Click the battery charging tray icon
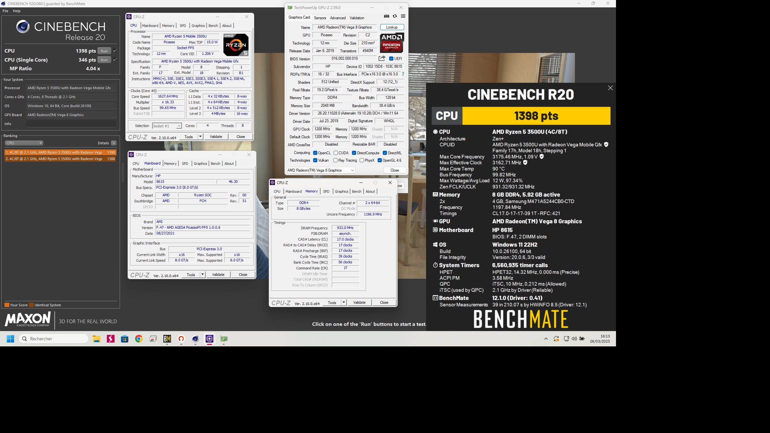This screenshot has width=770, height=433. tap(582, 339)
